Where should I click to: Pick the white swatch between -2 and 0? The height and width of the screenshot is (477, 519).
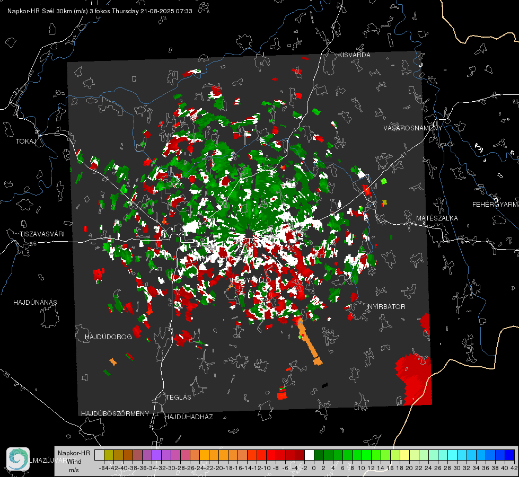(309, 455)
